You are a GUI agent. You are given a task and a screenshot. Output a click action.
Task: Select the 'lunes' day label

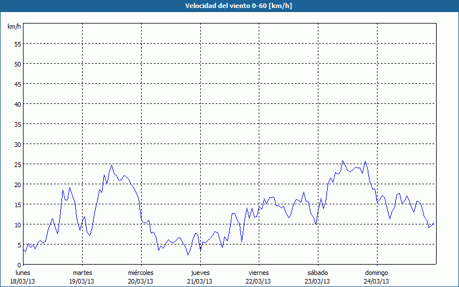point(23,273)
